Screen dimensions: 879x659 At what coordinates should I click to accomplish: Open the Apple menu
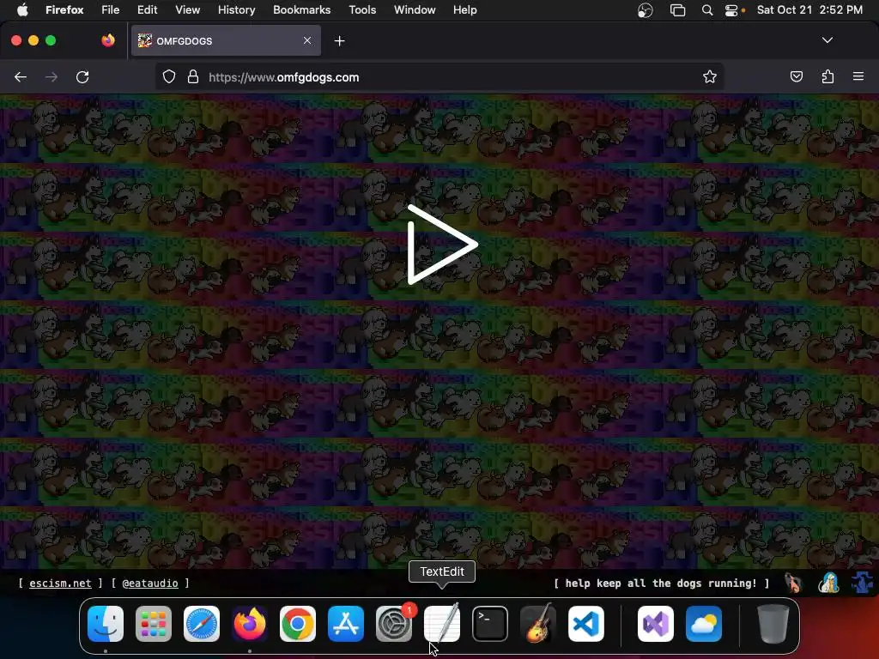click(x=22, y=9)
